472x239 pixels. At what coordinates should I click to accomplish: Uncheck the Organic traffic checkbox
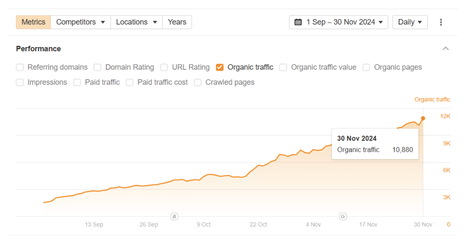[220, 67]
